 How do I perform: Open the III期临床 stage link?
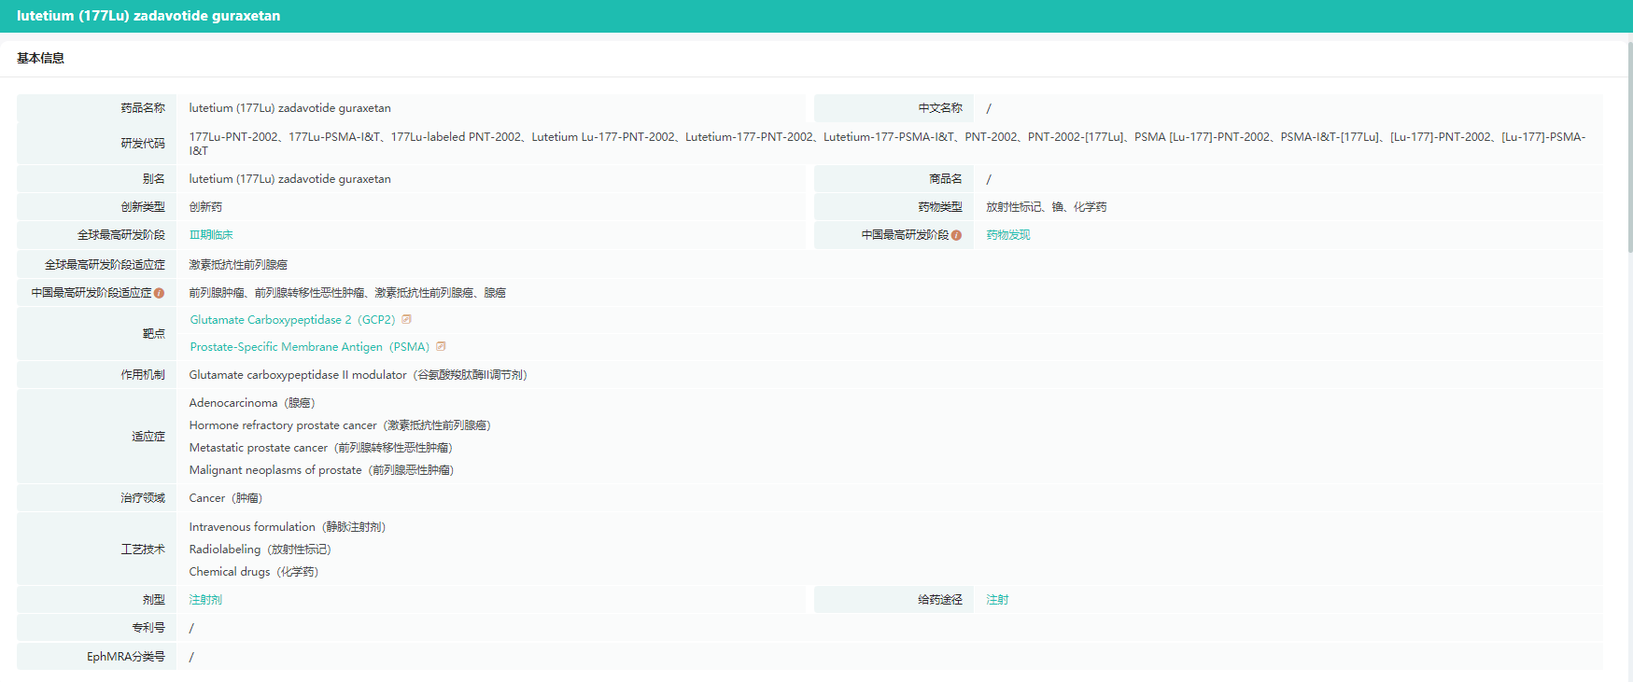[211, 235]
